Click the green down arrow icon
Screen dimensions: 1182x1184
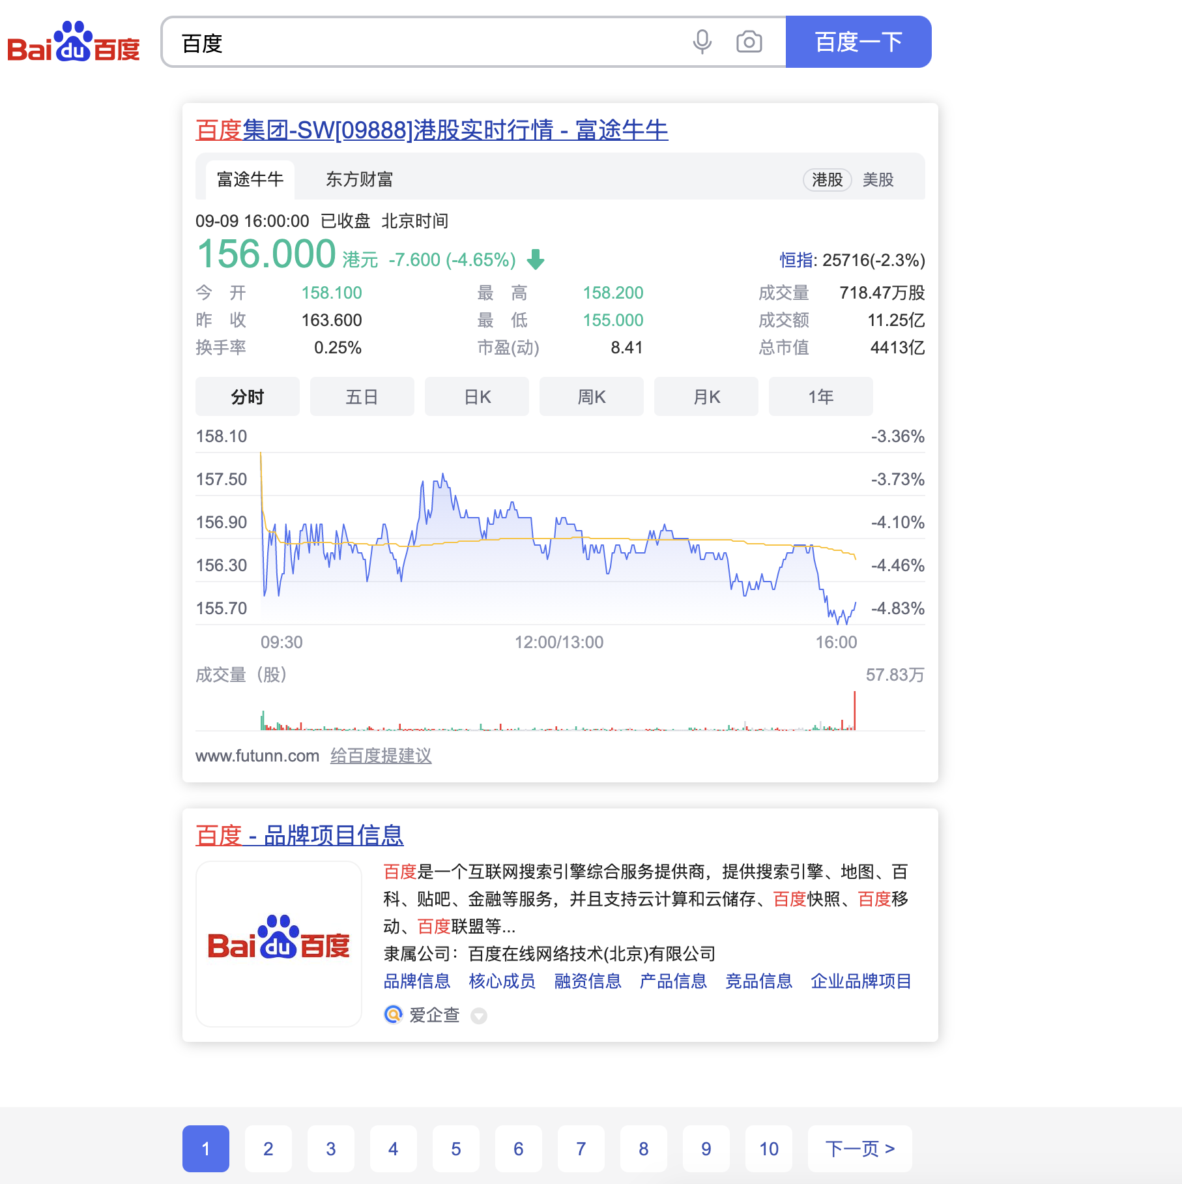pos(536,259)
